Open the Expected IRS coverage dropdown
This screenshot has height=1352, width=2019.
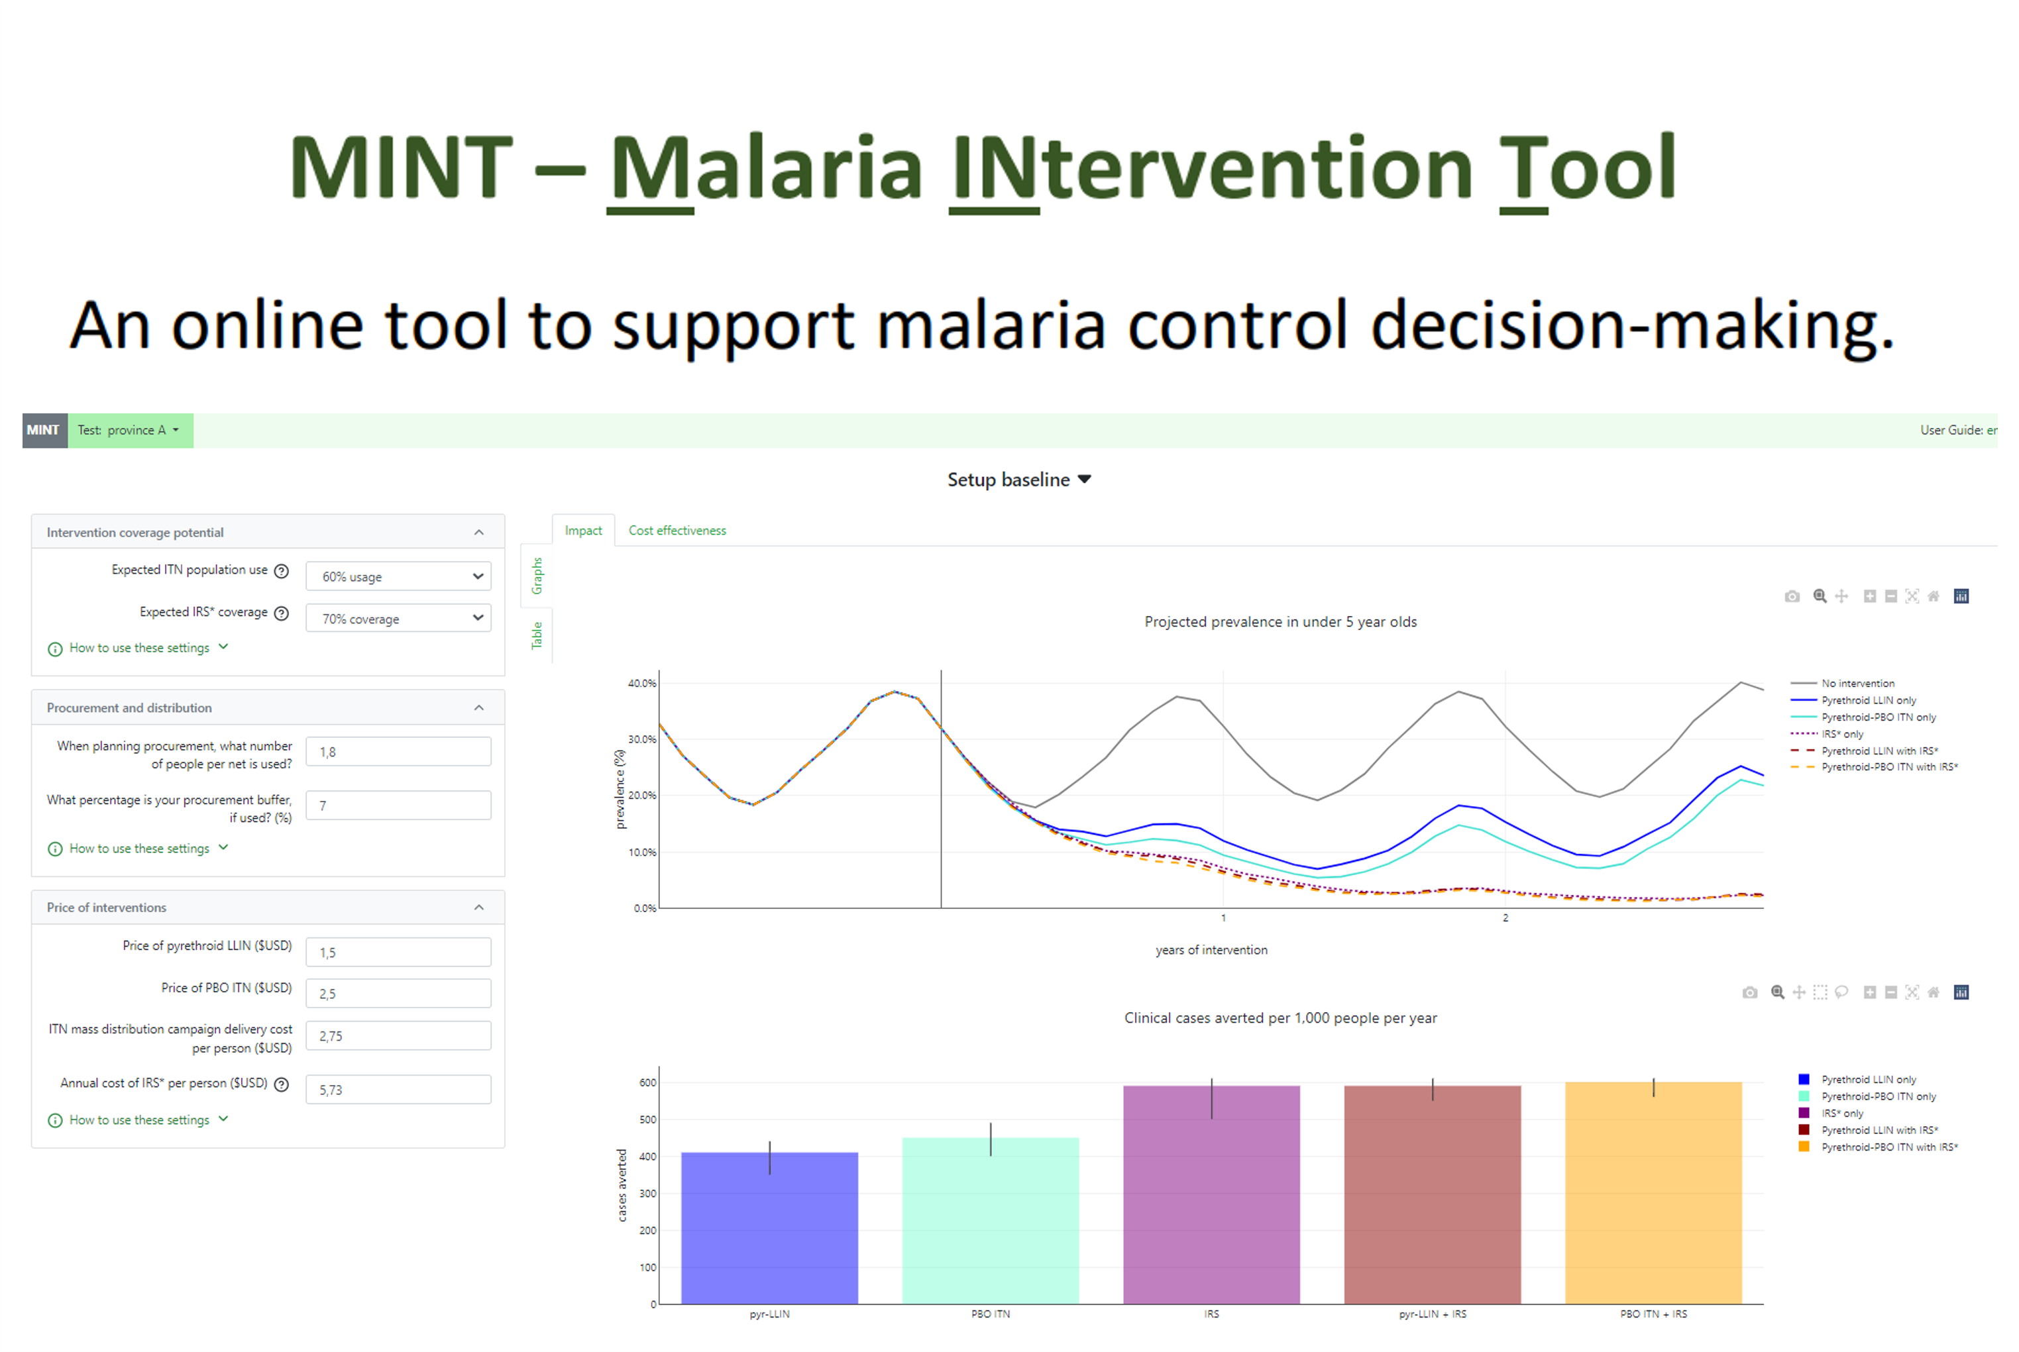point(398,619)
